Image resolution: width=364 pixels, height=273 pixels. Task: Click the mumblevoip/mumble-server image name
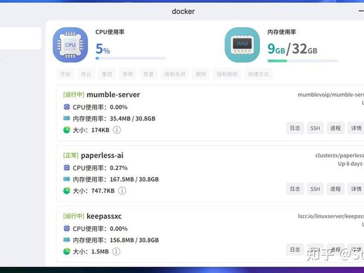coord(331,95)
